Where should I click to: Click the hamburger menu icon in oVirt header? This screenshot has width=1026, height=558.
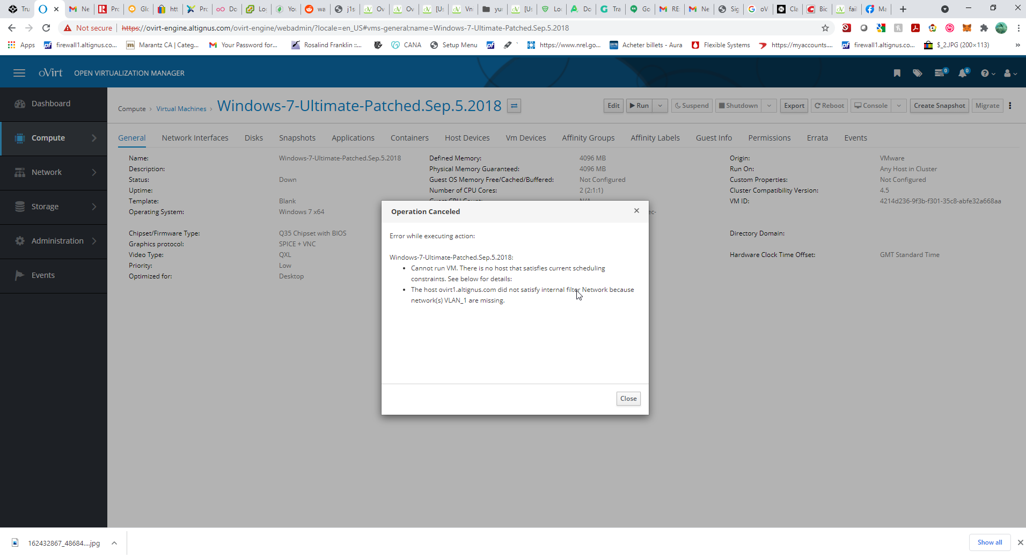coord(19,73)
